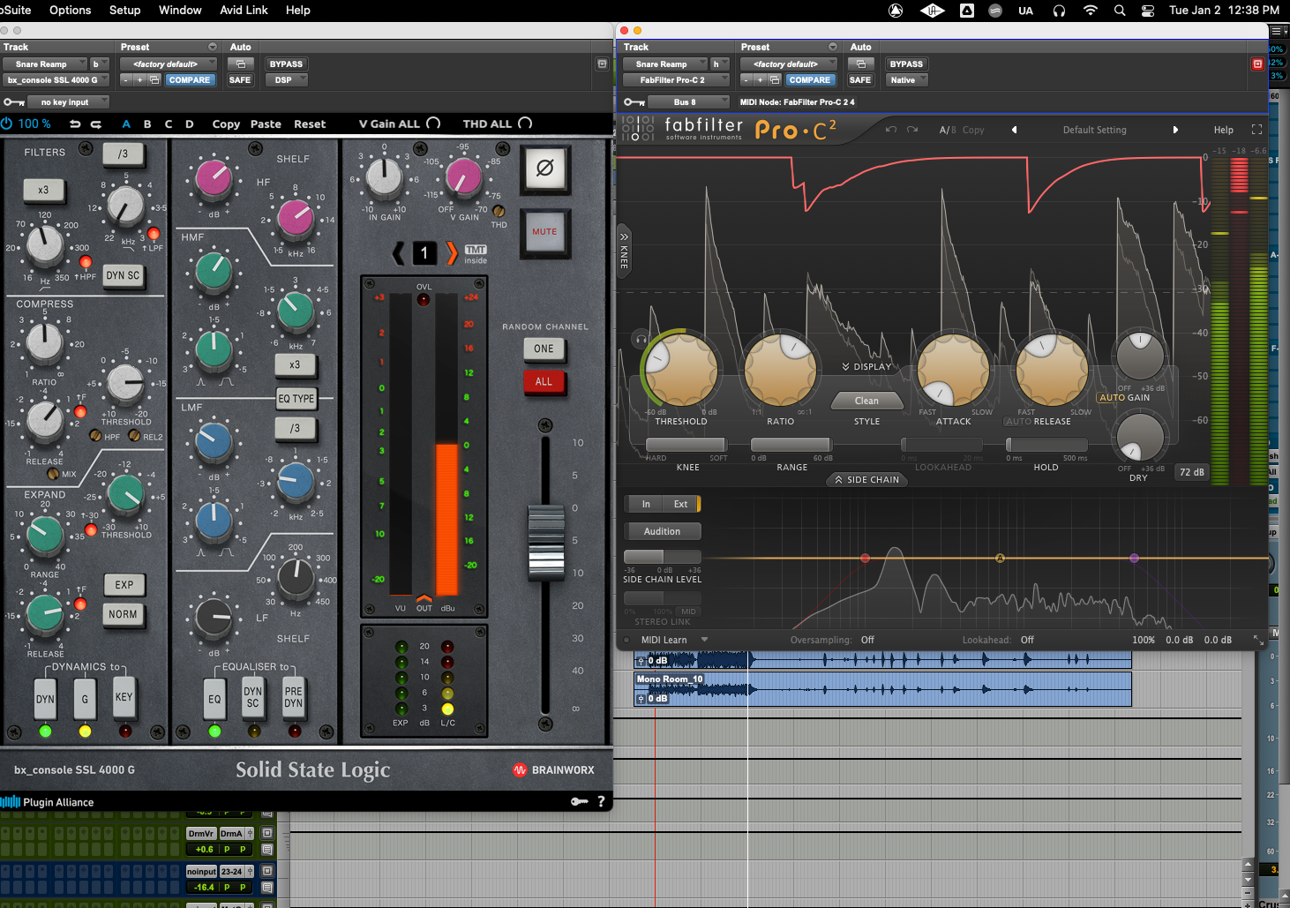Expand the KNEE side panel arrow
The width and height of the screenshot is (1290, 908).
click(624, 251)
